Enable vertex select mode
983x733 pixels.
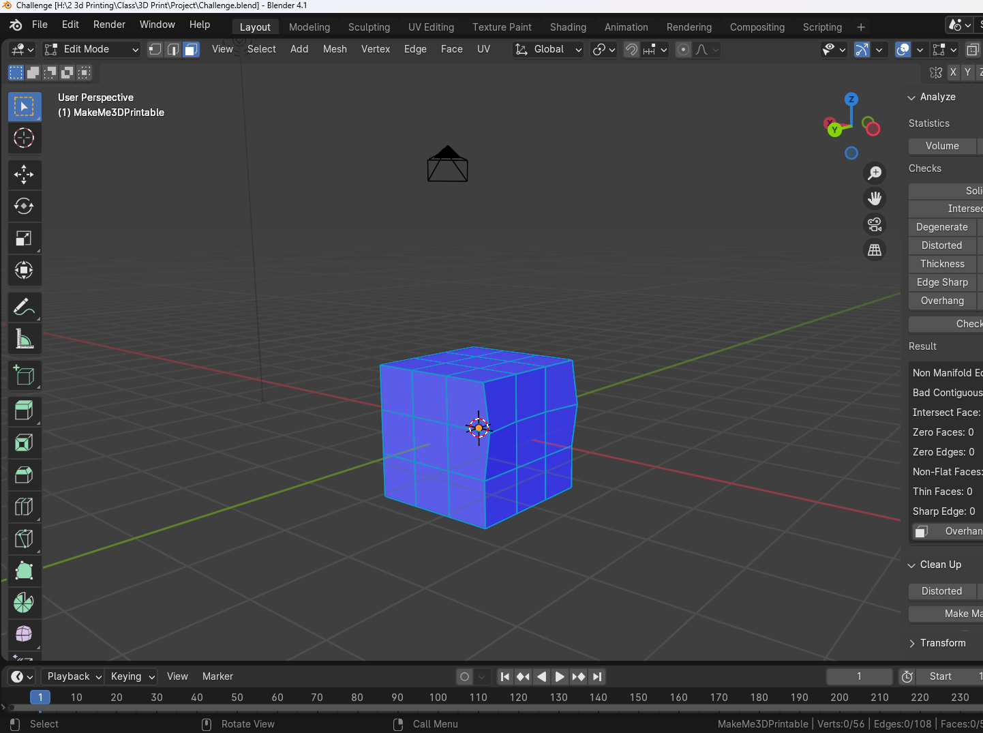coord(155,50)
